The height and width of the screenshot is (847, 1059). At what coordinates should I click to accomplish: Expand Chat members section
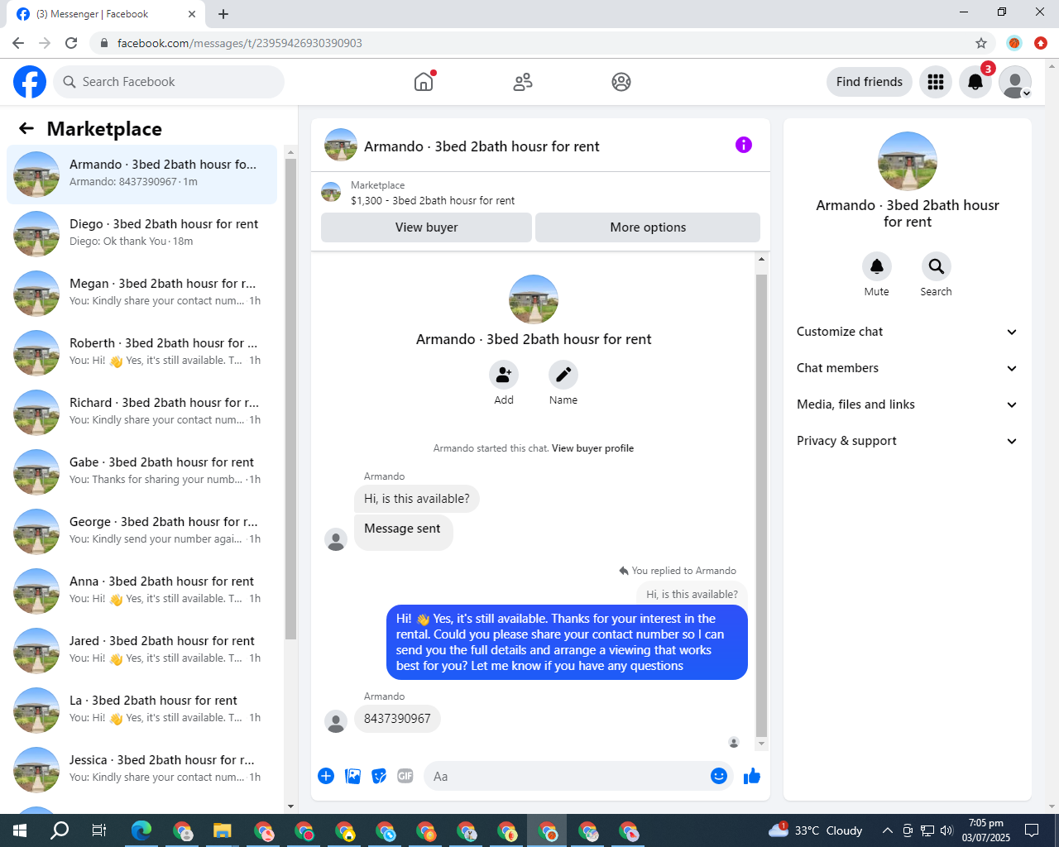[x=908, y=368]
